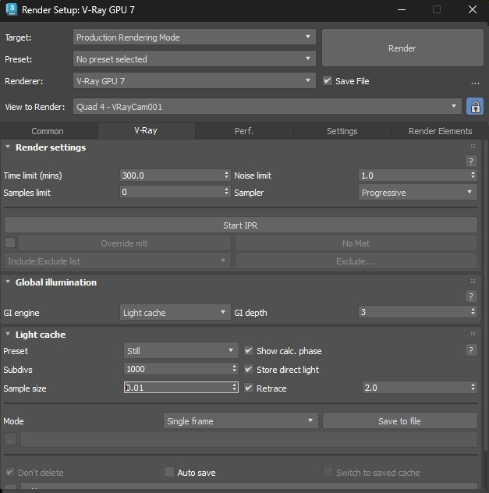Screen dimensions: 489x493
Task: Click the Start IPR button
Action: 240,225
